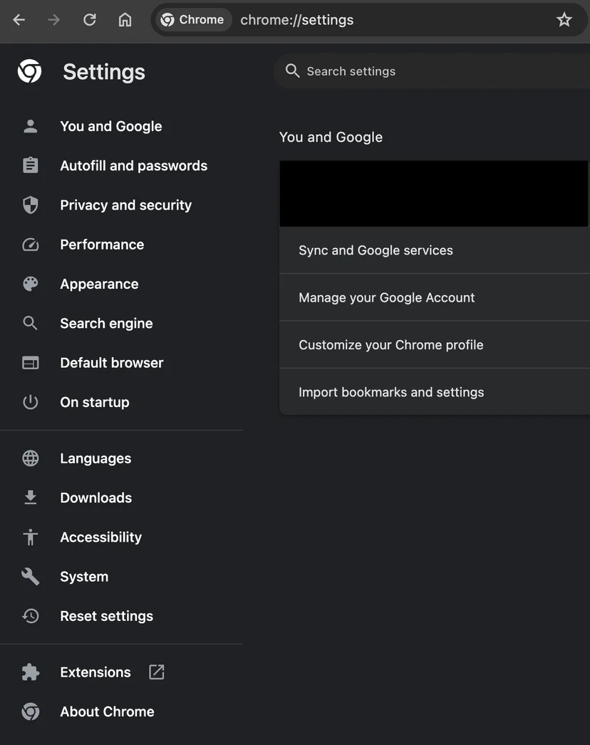
Task: Click into the Search settings field
Action: click(x=433, y=71)
